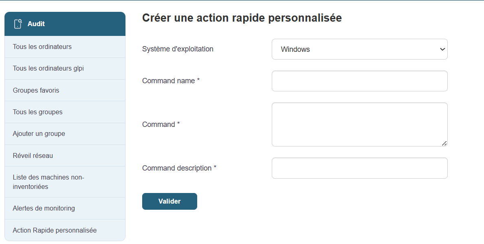This screenshot has width=484, height=244.
Task: Focus the Command name input field
Action: click(x=359, y=81)
